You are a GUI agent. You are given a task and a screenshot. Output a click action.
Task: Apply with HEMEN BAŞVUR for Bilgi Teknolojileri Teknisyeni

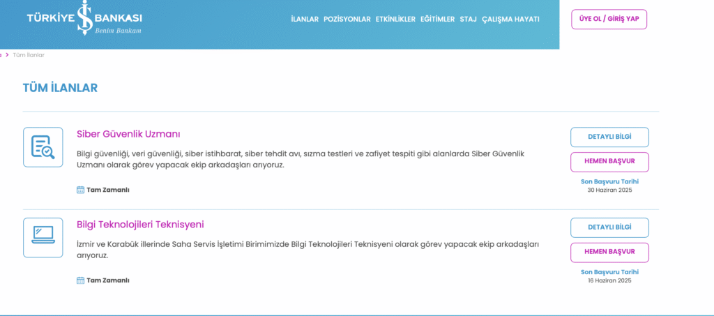pyautogui.click(x=609, y=252)
